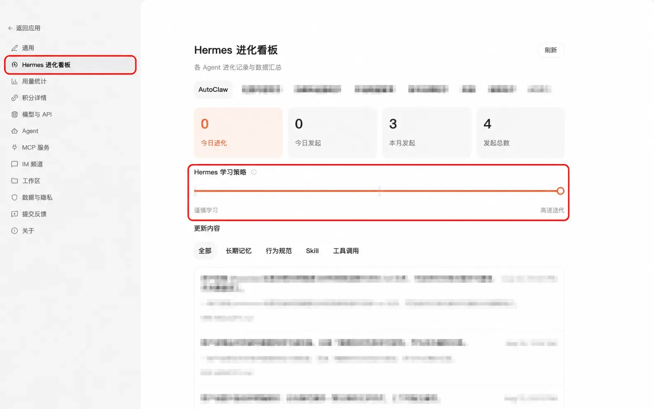This screenshot has height=409, width=654.
Task: Click the learning strategy slider handle
Action: 560,191
